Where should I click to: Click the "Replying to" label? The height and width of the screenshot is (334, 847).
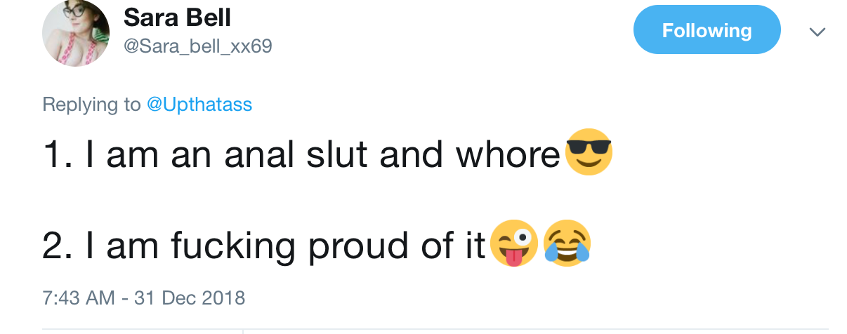click(91, 105)
